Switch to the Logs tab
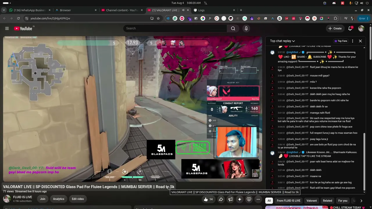This screenshot has width=372, height=209. tap(214, 10)
